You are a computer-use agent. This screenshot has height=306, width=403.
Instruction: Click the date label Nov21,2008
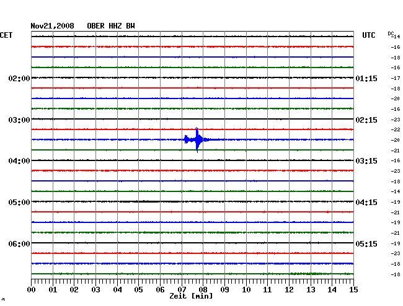tap(53, 26)
